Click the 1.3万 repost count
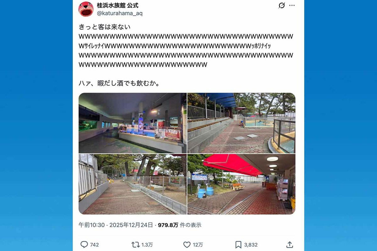377x251 pixels. (147, 245)
